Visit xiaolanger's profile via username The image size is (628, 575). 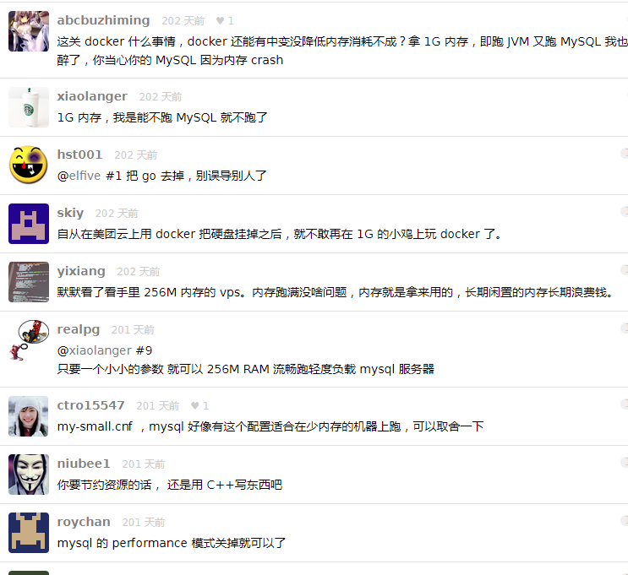(92, 96)
